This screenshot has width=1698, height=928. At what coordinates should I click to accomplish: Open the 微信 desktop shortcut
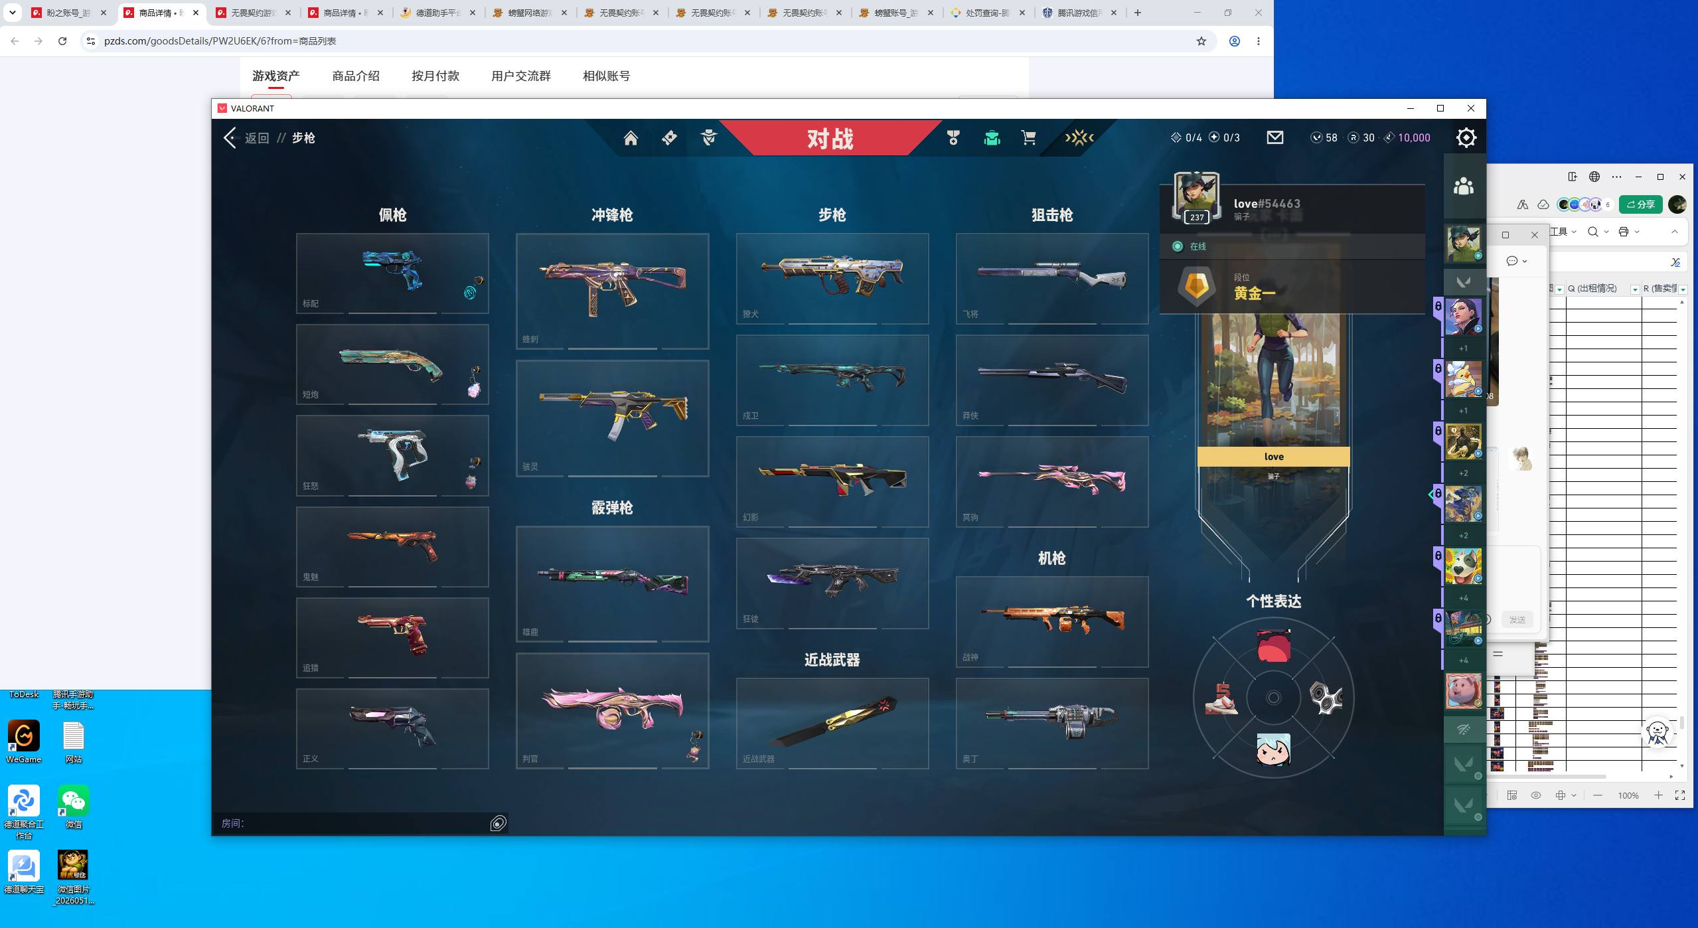[x=73, y=807]
